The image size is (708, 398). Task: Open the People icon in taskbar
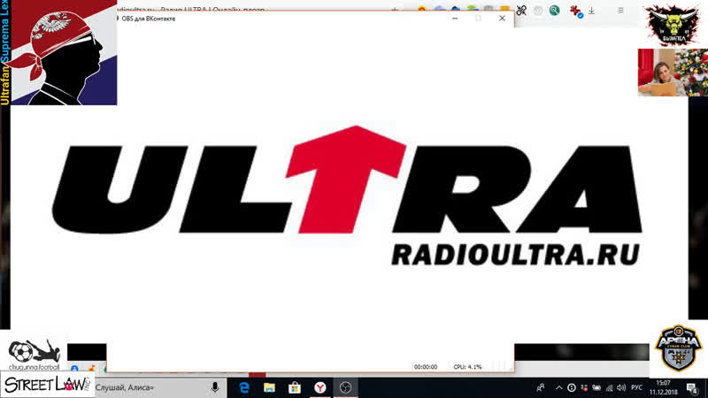(x=541, y=387)
